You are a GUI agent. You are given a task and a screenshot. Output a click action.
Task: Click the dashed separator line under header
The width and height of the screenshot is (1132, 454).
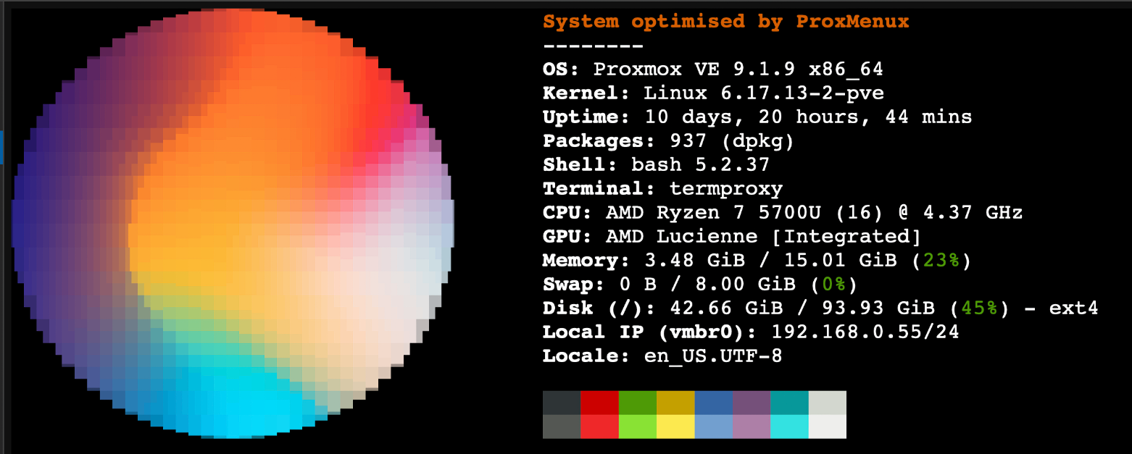(x=593, y=46)
